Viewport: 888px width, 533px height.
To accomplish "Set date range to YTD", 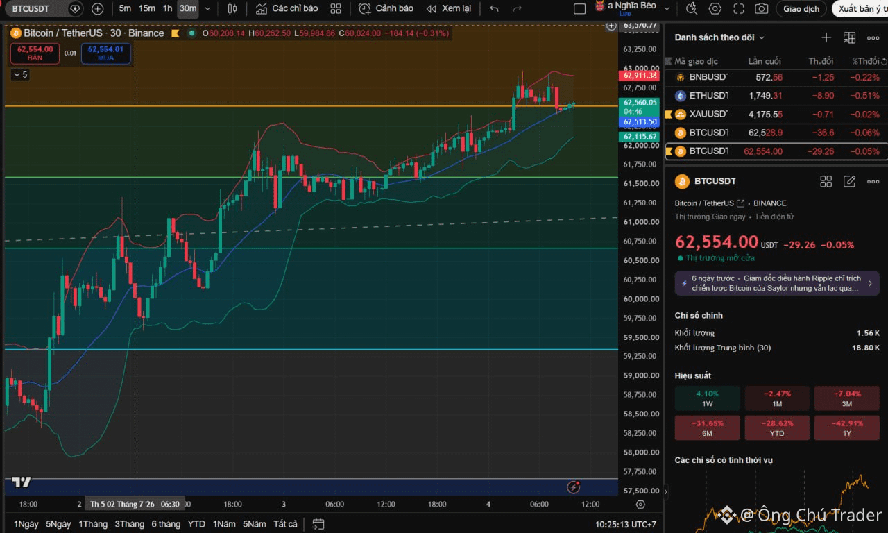I will click(196, 524).
